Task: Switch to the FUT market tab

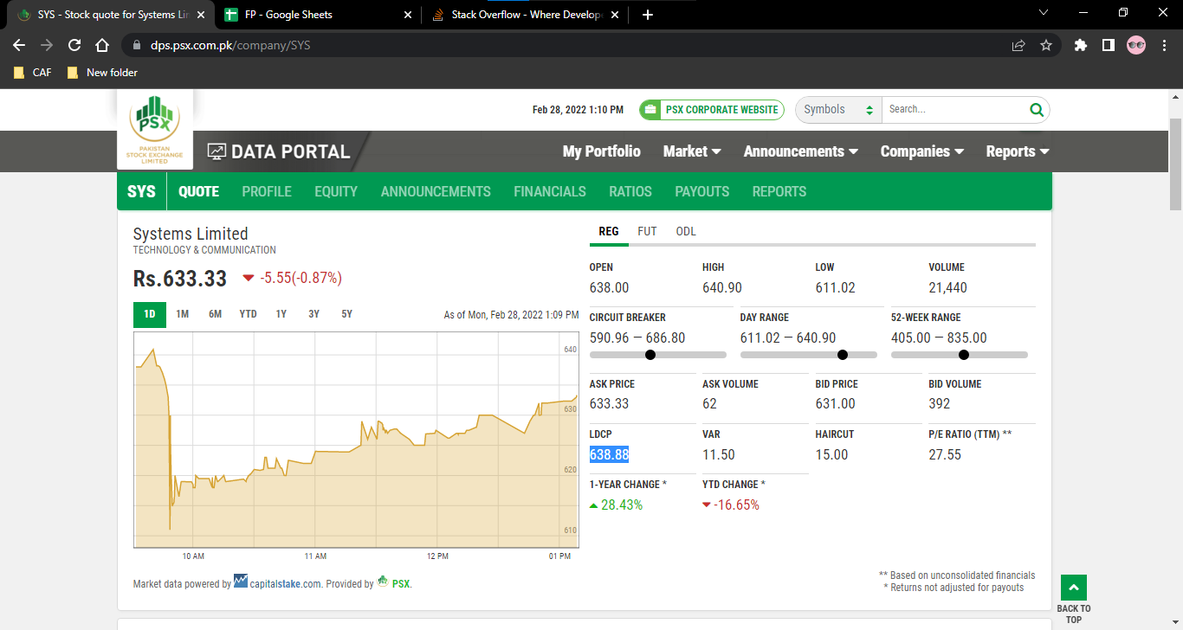Action: pos(647,231)
